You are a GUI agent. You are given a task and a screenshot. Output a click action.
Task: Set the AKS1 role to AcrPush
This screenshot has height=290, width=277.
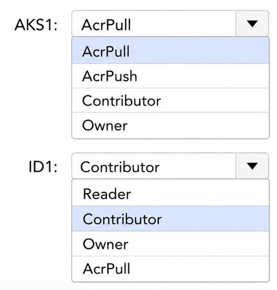point(170,76)
